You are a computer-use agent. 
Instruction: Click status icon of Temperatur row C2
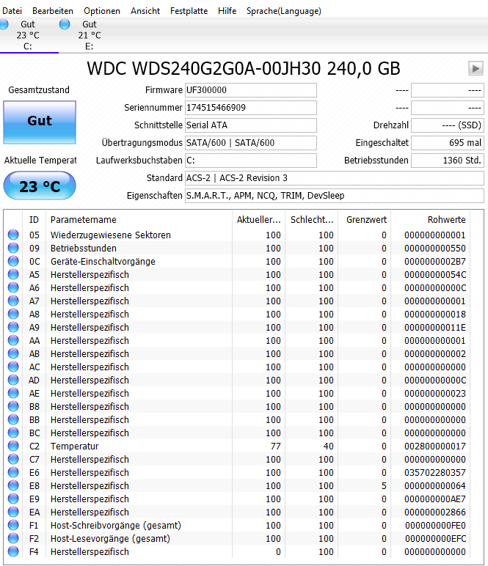(x=13, y=446)
